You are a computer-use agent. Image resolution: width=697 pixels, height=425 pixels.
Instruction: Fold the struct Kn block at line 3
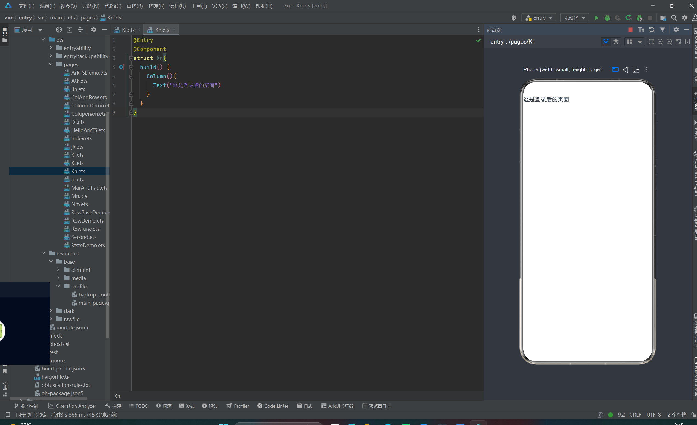point(131,58)
